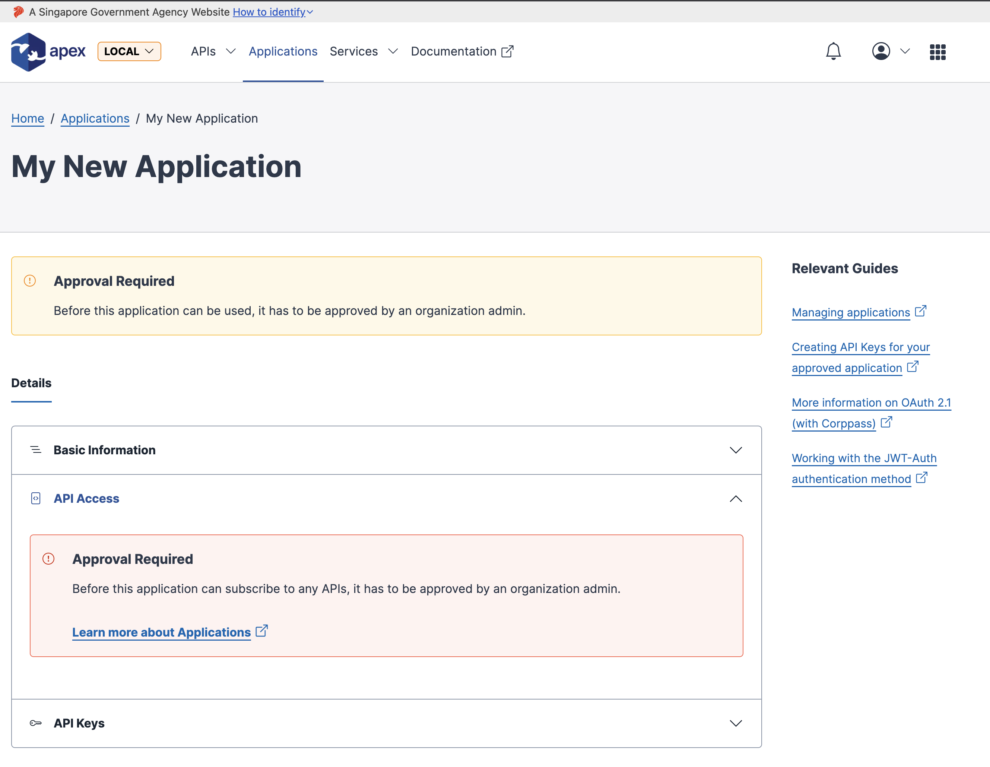
Task: Open notifications via the bell icon
Action: (834, 51)
